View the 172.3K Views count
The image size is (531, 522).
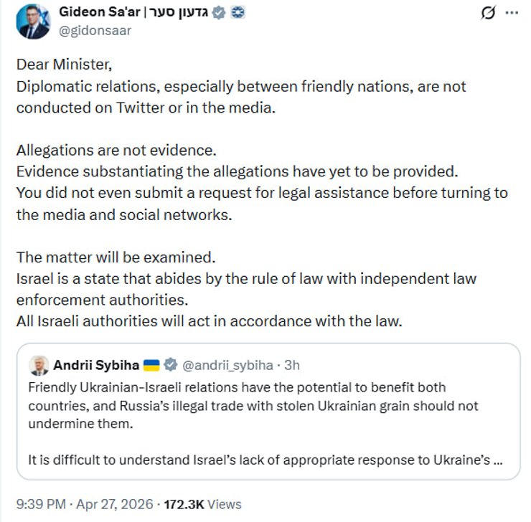coord(203,504)
